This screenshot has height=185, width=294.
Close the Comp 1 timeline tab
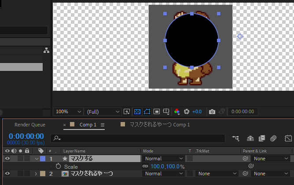click(64, 125)
